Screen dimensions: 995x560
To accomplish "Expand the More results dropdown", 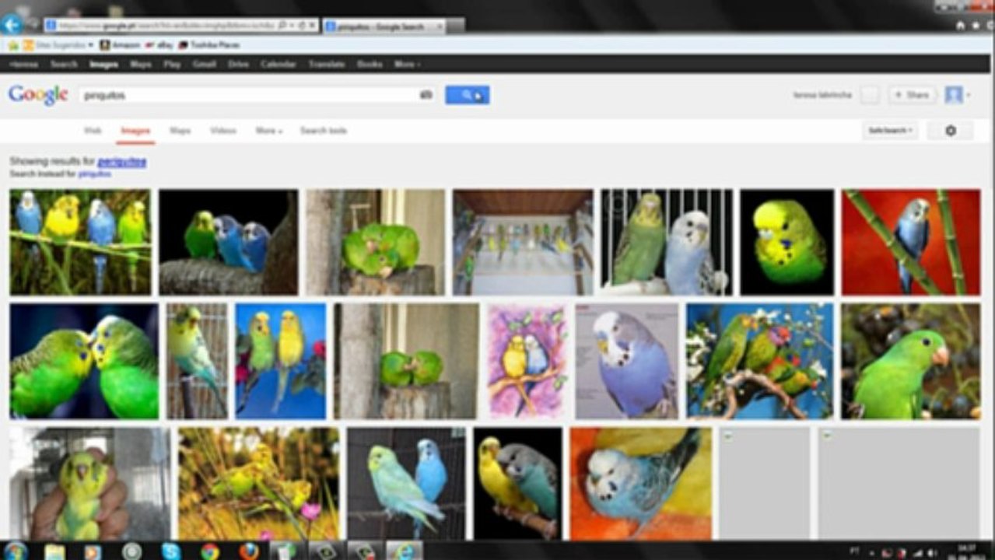I will click(x=268, y=131).
